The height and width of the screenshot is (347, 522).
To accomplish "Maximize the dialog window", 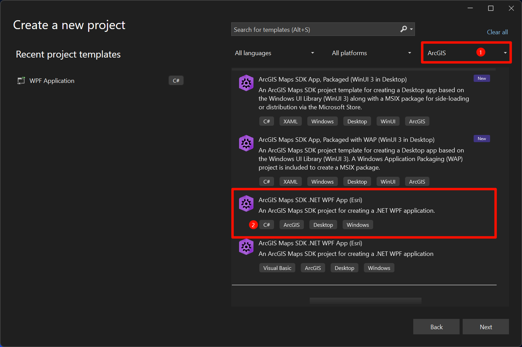I will pos(491,8).
